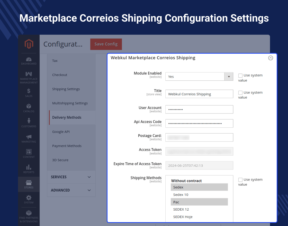Expand the Advanced section

pos(71,190)
